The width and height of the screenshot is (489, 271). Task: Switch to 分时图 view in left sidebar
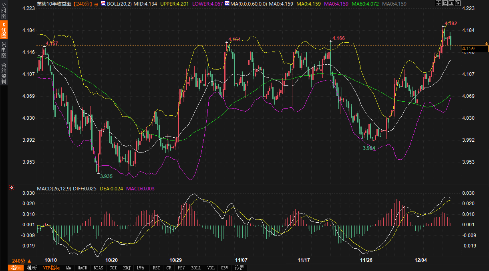click(x=4, y=11)
